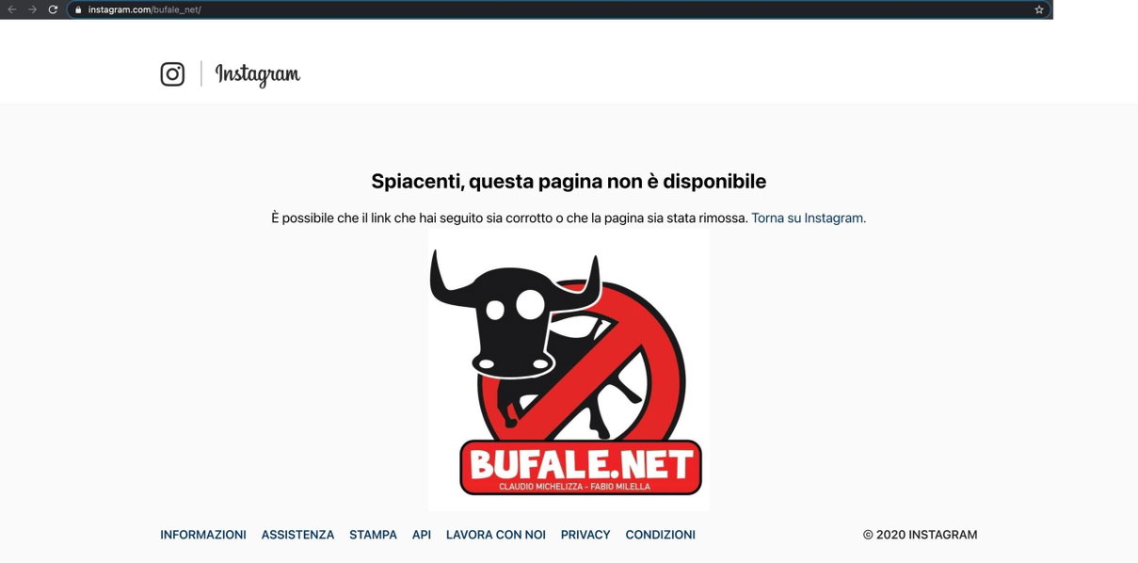Open the ASSISTENZA footer link
Screen dimensions: 1138x563
click(x=297, y=535)
